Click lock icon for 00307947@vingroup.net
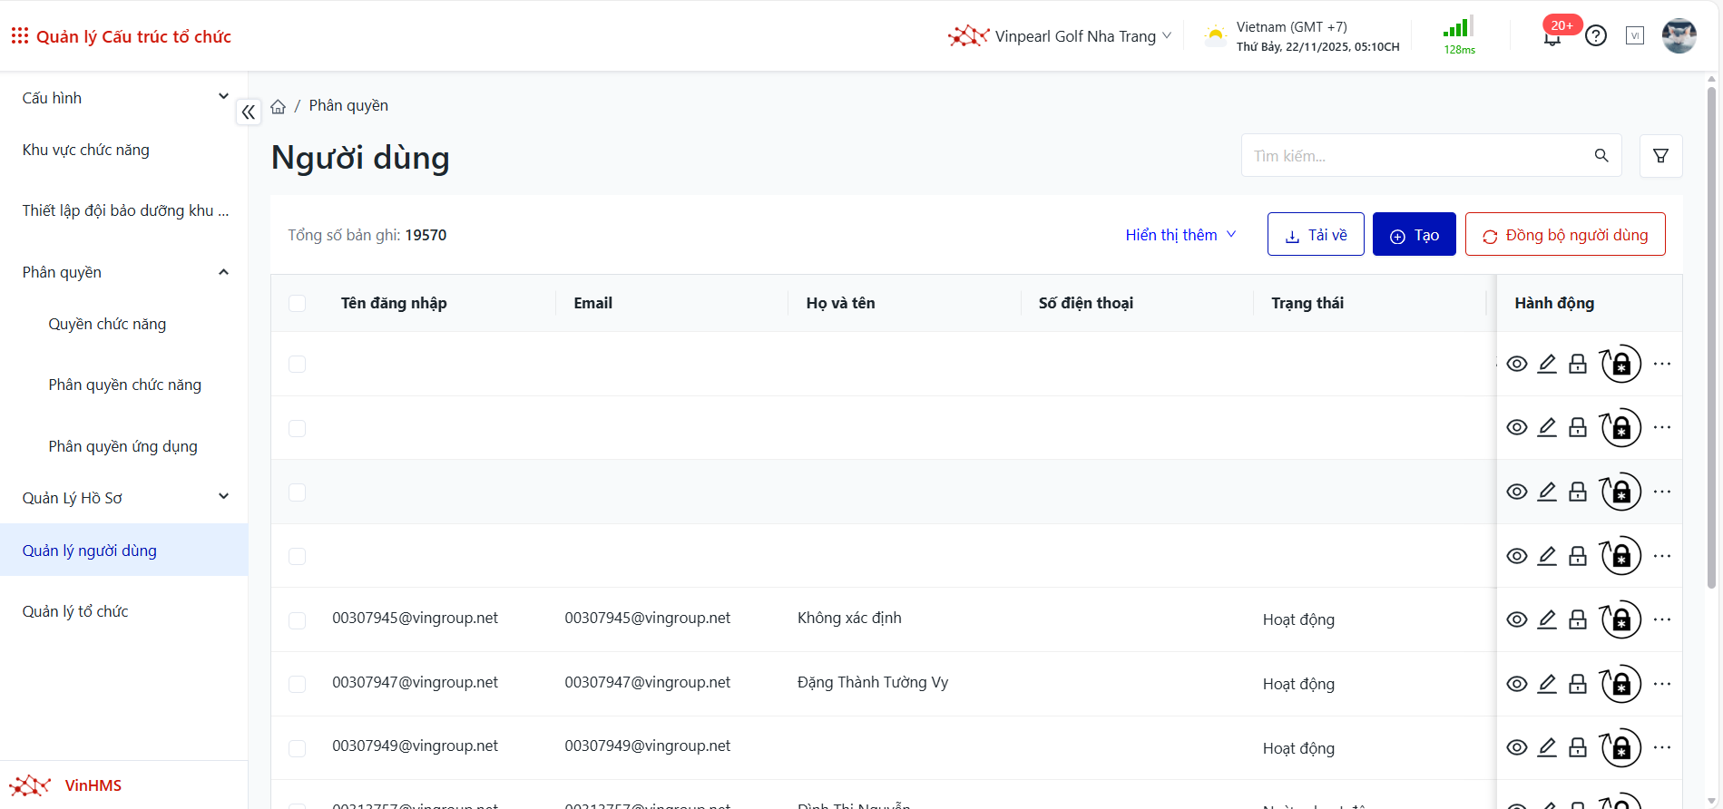Image resolution: width=1723 pixels, height=809 pixels. point(1578,684)
